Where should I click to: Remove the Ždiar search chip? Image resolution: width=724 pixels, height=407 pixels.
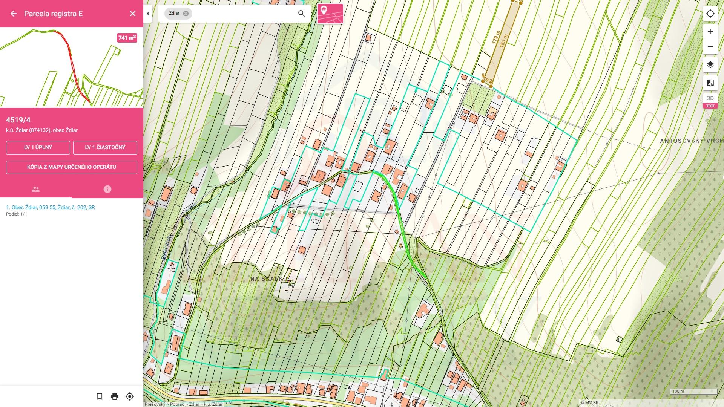(x=186, y=14)
